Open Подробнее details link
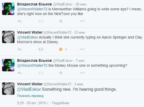The width and height of the screenshot is (144, 107). [61, 103]
